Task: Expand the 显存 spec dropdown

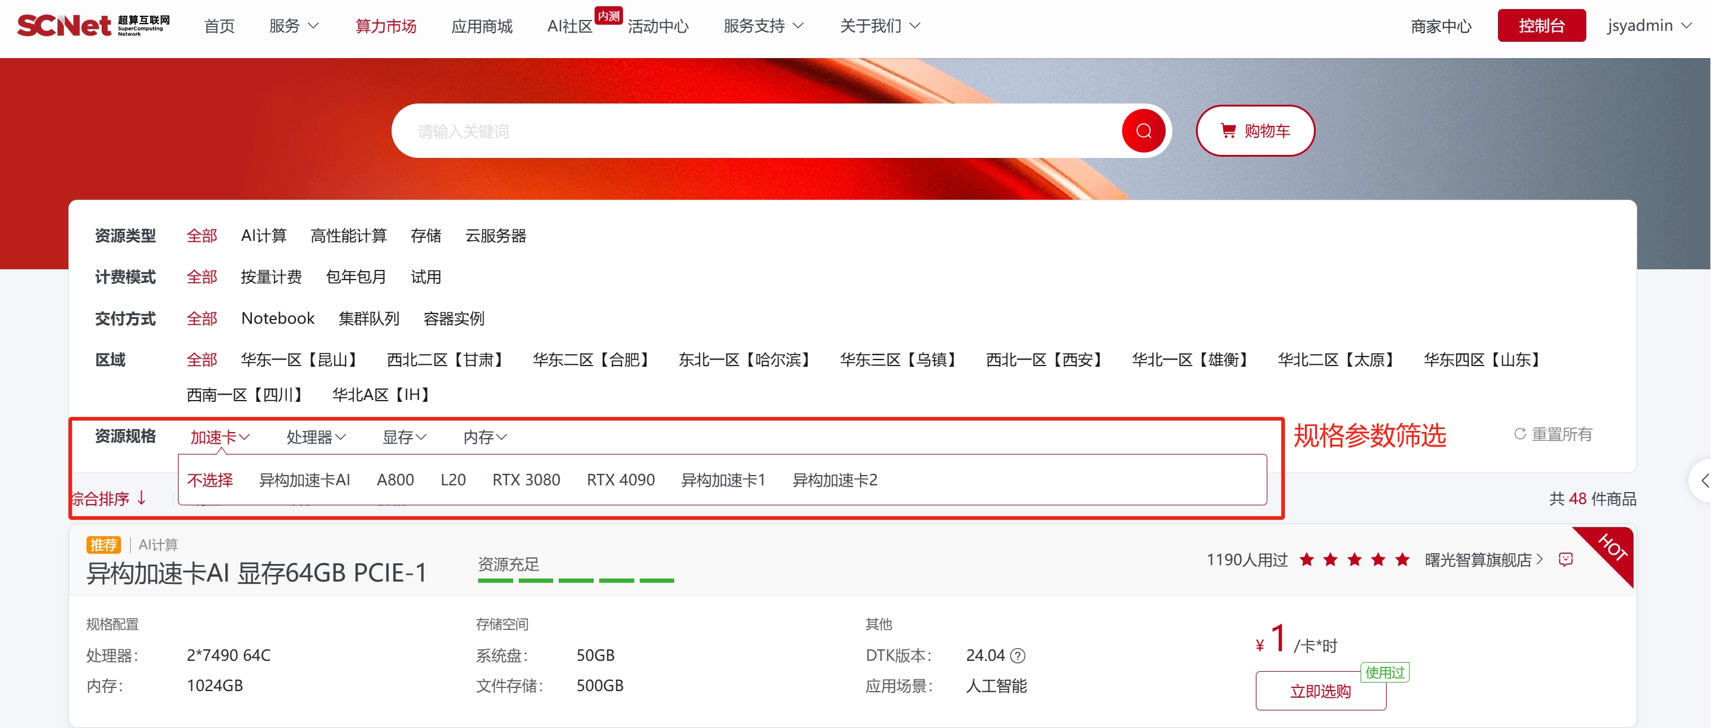Action: tap(404, 437)
